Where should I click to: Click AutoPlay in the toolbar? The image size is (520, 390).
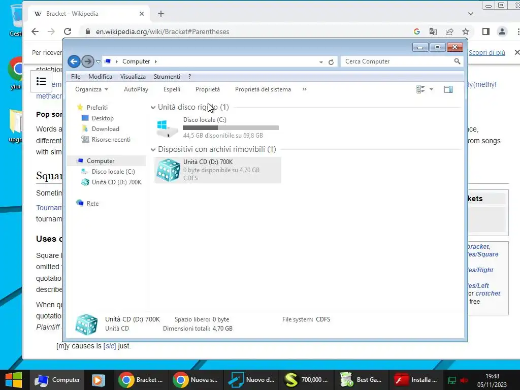136,89
